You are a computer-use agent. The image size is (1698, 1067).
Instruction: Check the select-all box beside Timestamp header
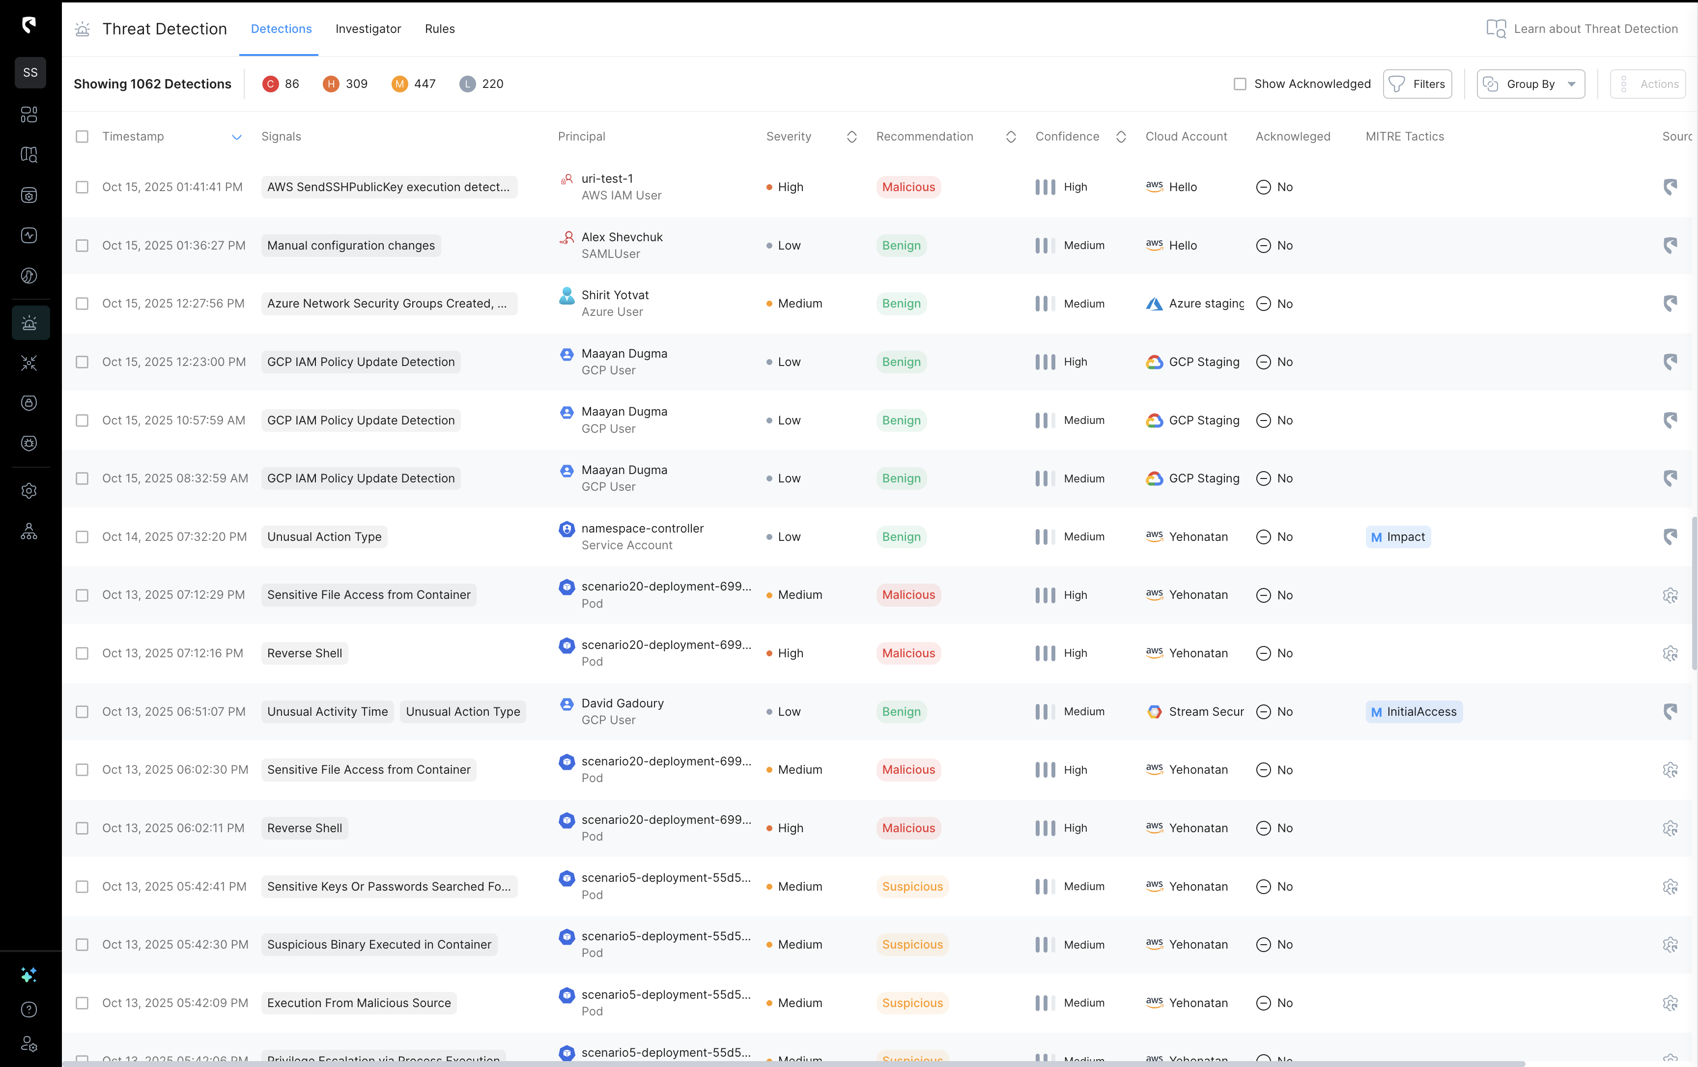[83, 136]
